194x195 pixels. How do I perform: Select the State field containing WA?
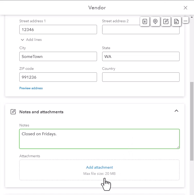click(x=141, y=56)
